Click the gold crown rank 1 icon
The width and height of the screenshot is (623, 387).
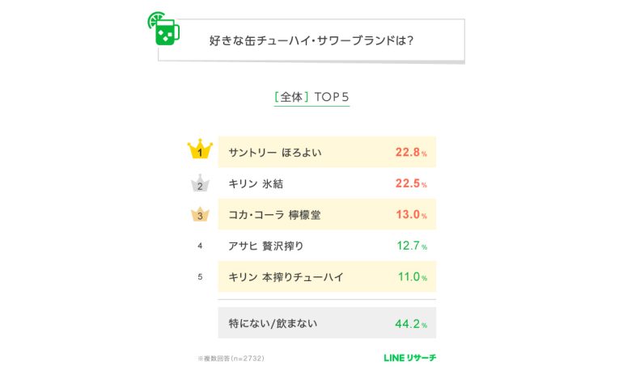(200, 149)
